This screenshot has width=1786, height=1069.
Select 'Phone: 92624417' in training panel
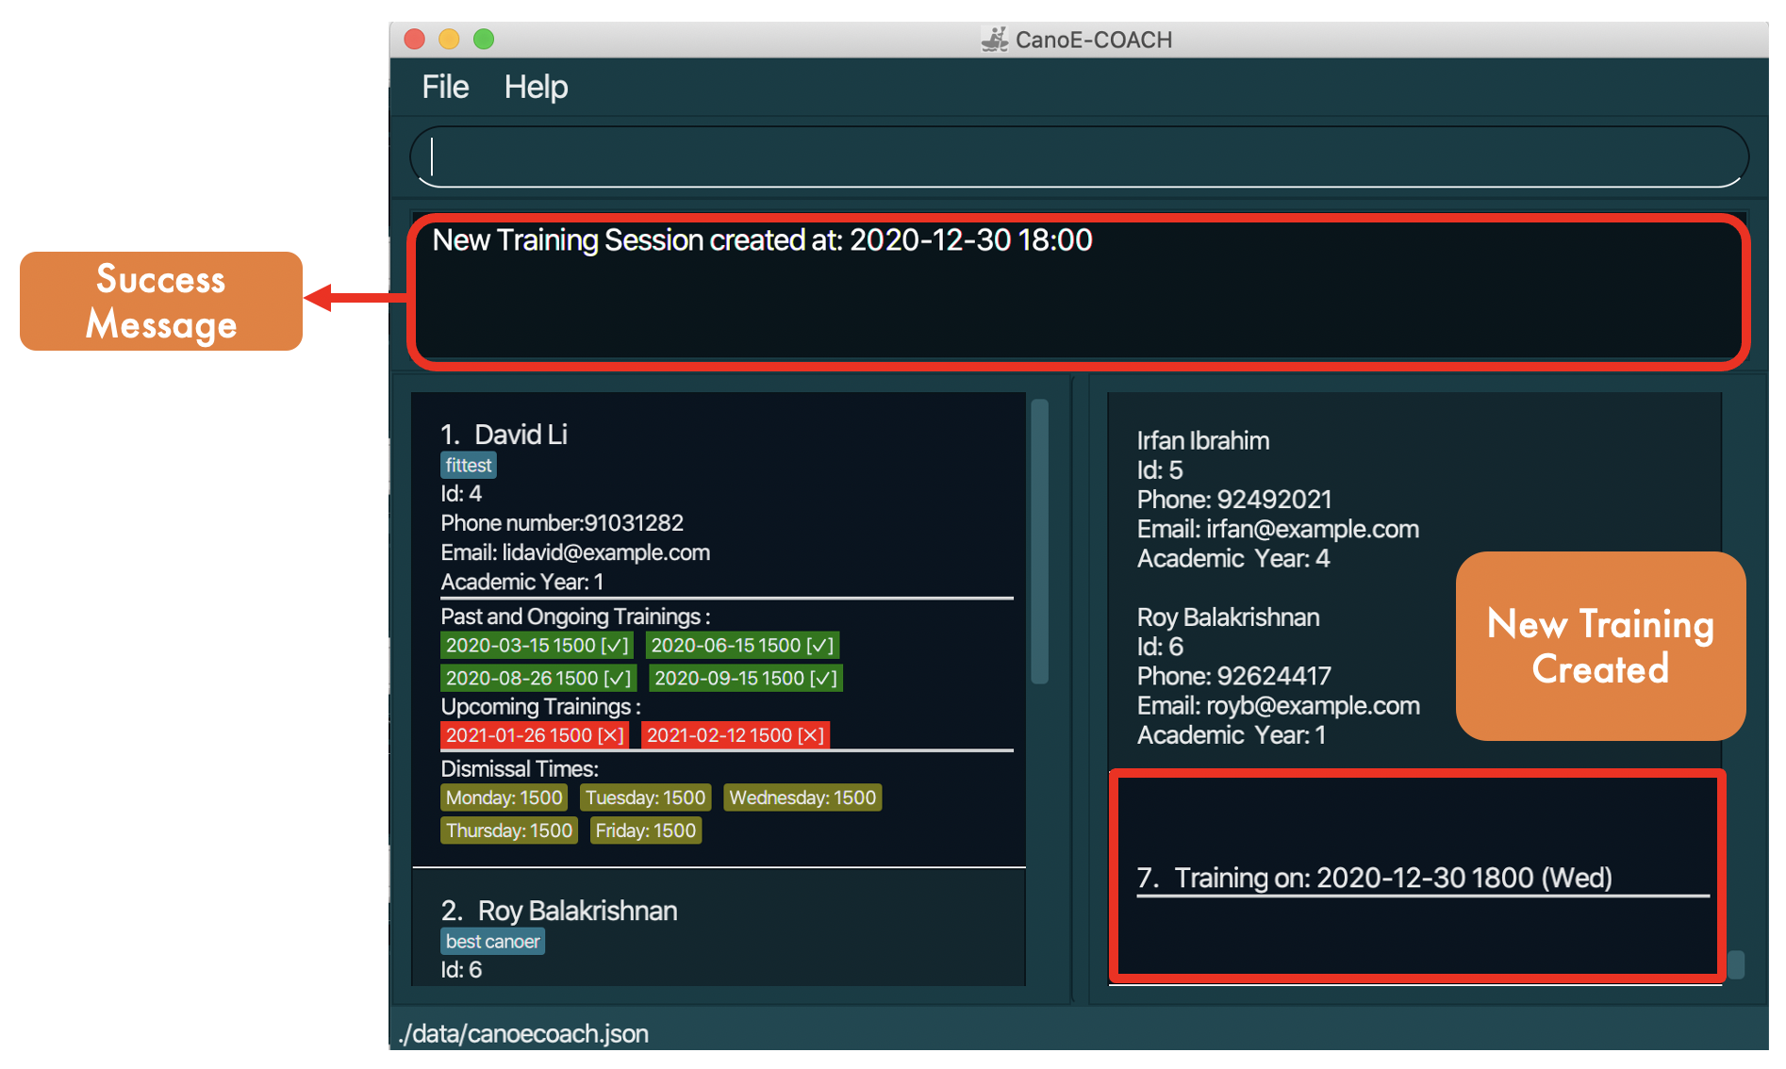point(1234,676)
